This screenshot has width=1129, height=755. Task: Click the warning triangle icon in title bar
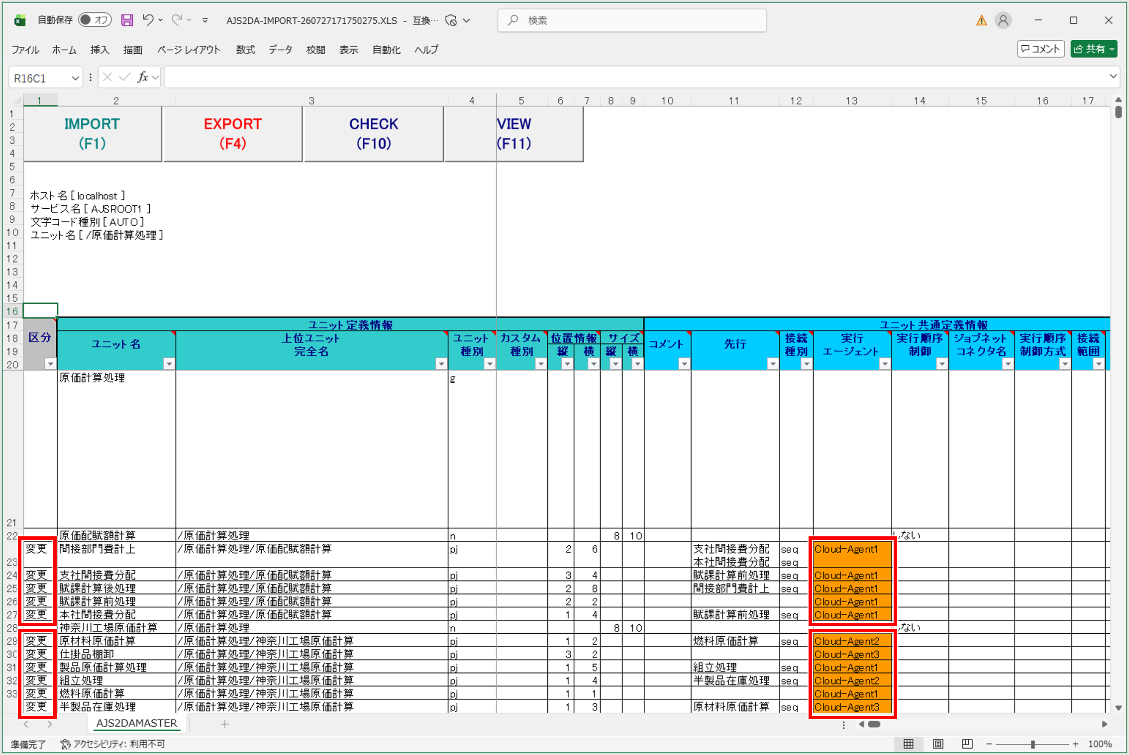[x=981, y=20]
